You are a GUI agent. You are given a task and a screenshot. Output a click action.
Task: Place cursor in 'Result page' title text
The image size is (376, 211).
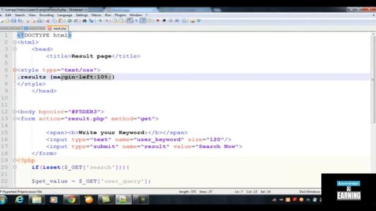[92, 56]
